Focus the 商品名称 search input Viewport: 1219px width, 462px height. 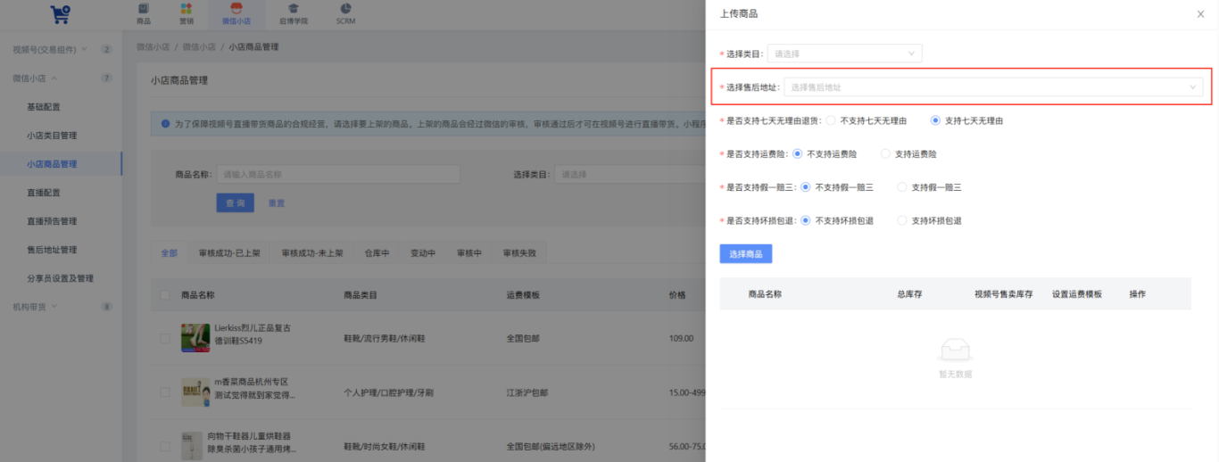(x=338, y=175)
